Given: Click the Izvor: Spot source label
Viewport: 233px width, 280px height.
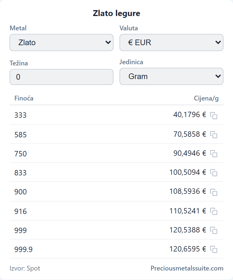Looking at the screenshot, I should (x=25, y=268).
